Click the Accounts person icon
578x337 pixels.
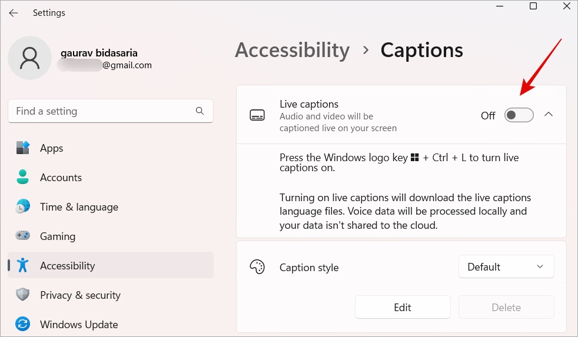click(23, 177)
